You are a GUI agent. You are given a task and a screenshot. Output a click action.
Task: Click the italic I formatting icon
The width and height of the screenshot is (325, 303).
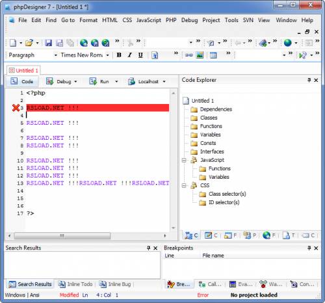[x=129, y=55]
